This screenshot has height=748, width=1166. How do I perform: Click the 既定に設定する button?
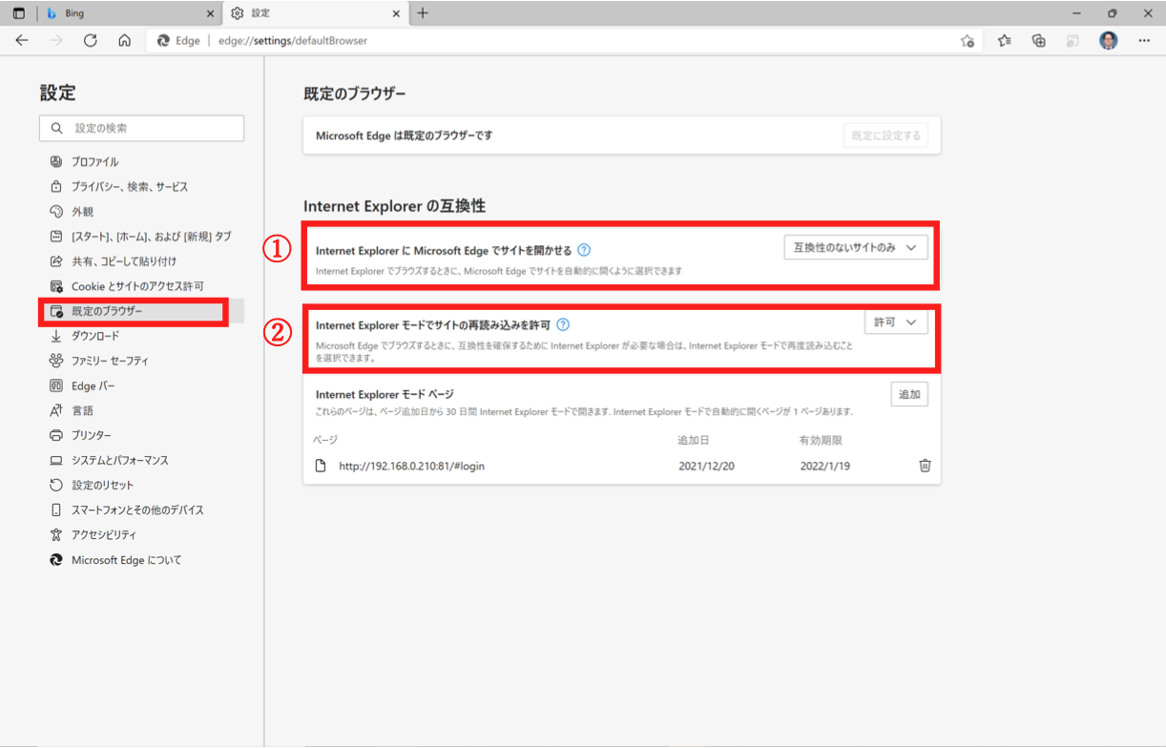coord(885,135)
